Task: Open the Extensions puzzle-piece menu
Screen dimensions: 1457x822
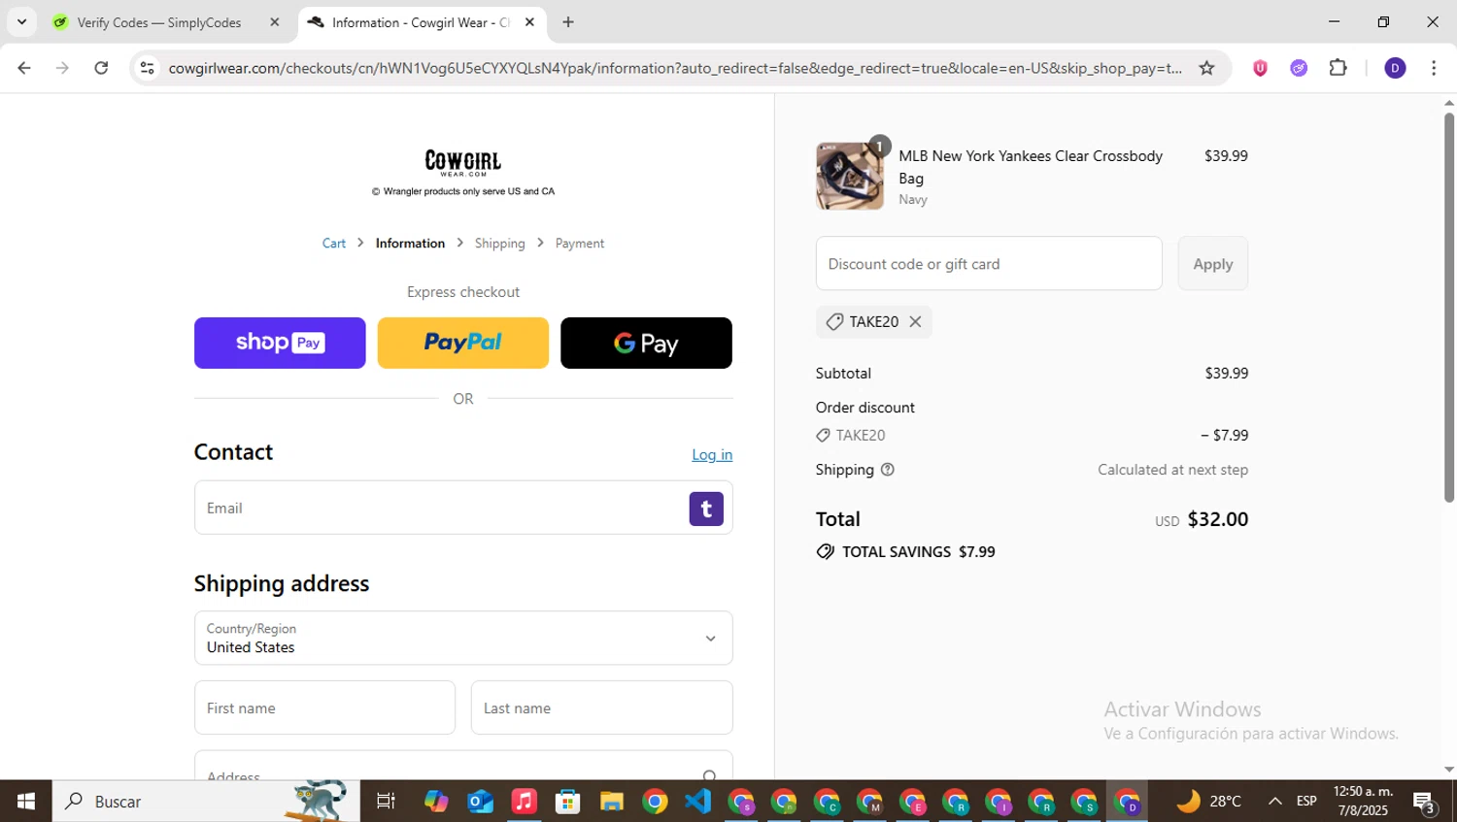Action: pyautogui.click(x=1338, y=68)
